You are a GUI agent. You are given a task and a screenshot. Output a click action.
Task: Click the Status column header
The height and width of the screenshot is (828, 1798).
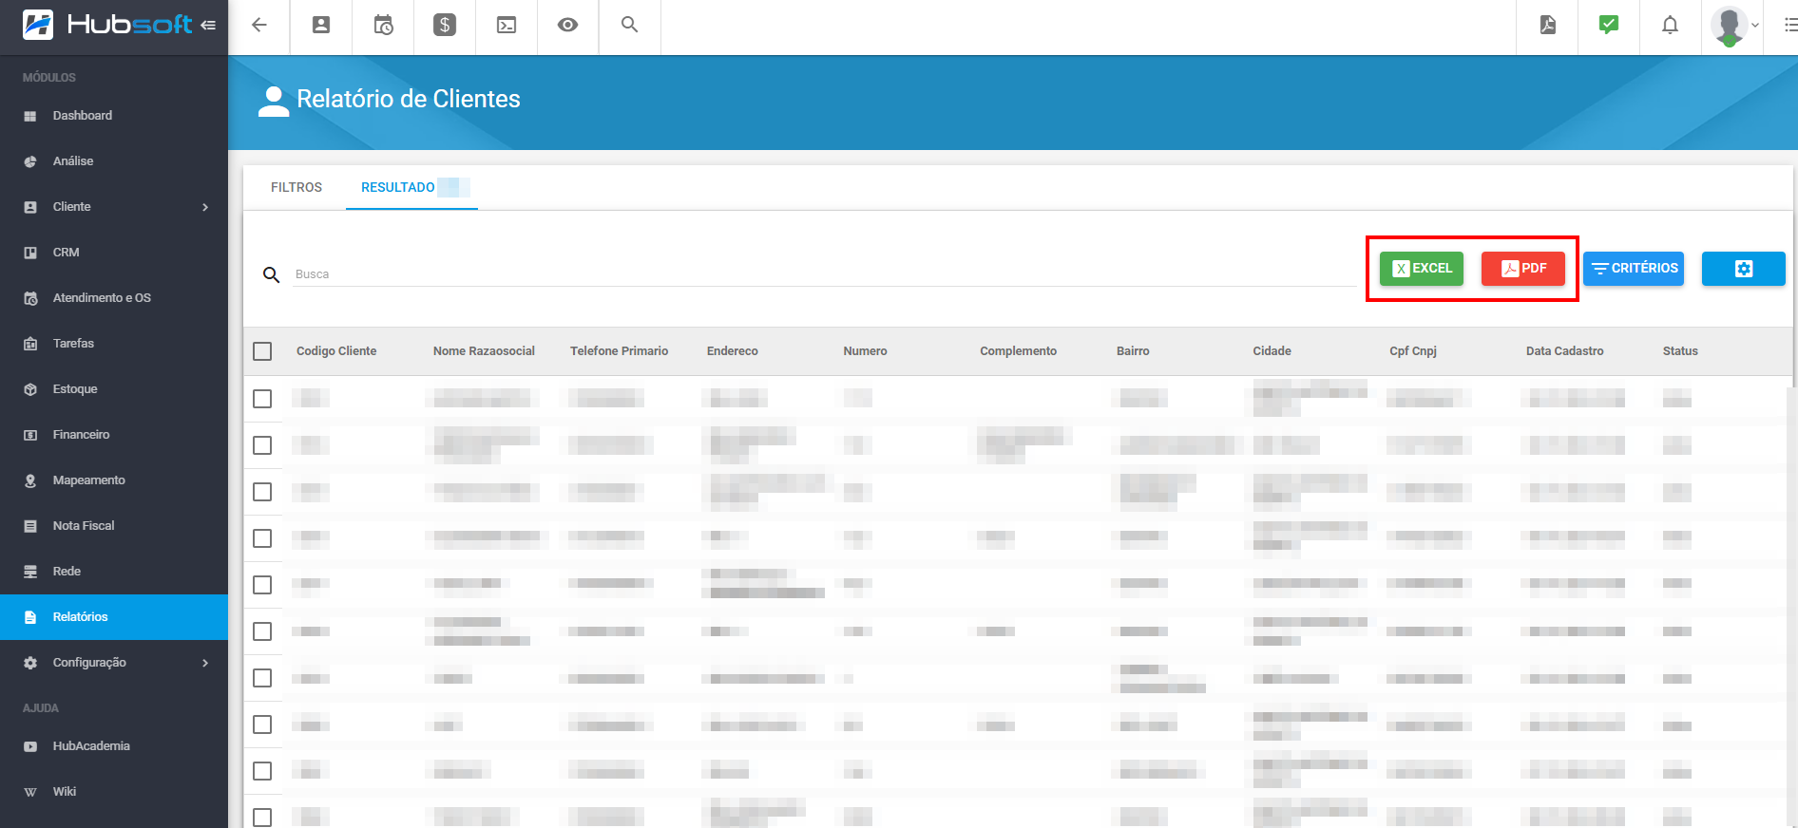(1680, 351)
